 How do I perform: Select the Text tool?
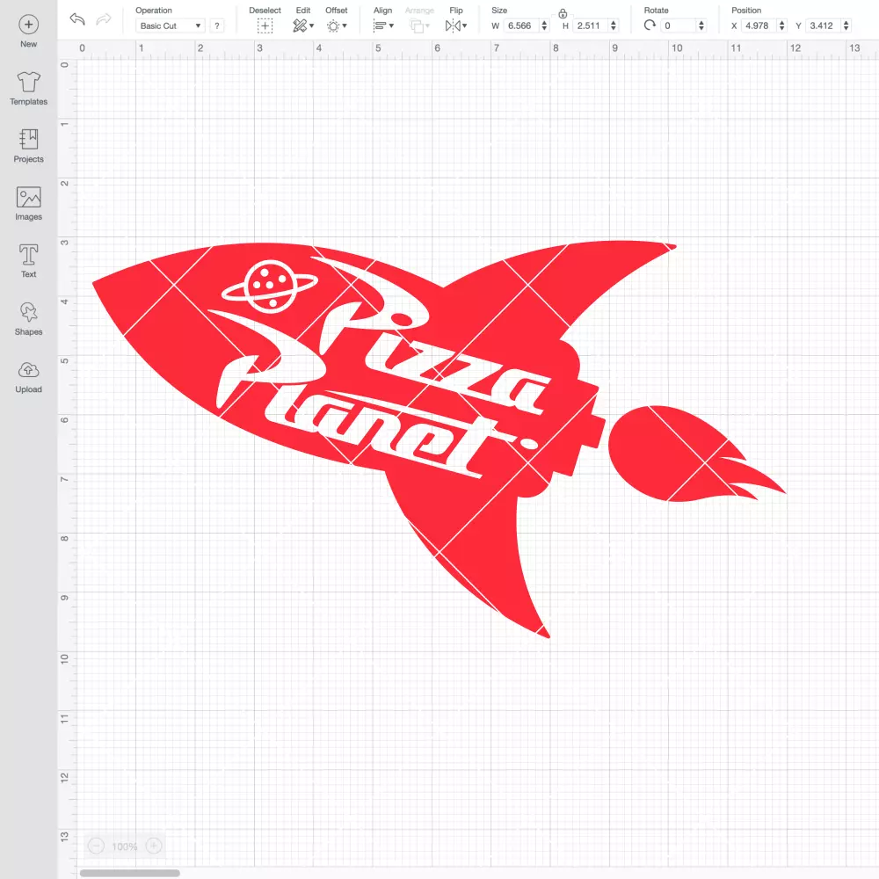[x=29, y=255]
